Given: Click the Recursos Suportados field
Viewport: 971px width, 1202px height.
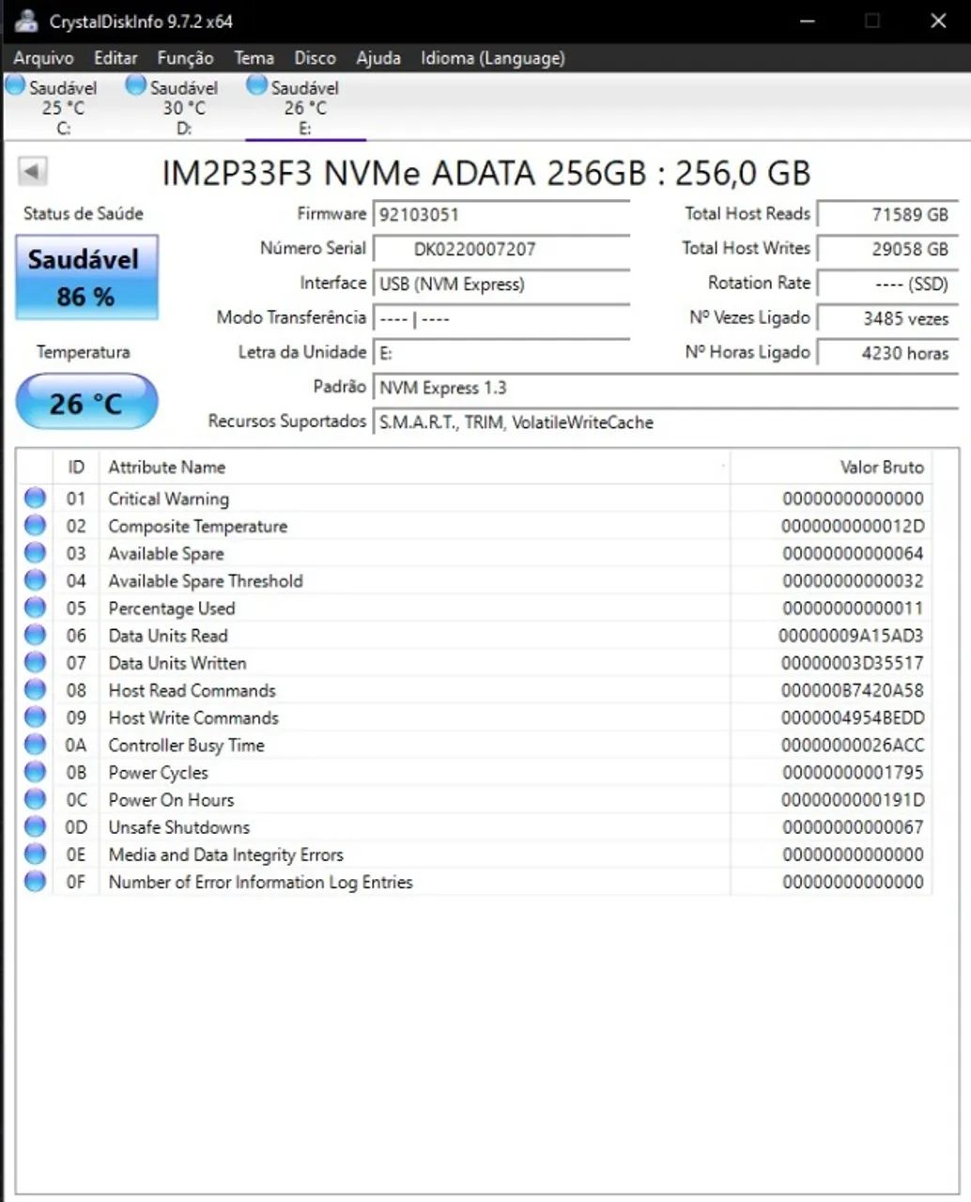Looking at the screenshot, I should tap(665, 423).
